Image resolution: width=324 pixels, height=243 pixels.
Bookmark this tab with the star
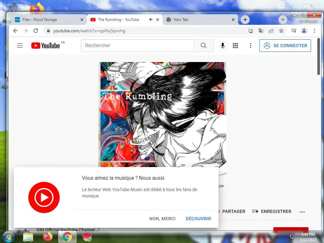(x=281, y=31)
